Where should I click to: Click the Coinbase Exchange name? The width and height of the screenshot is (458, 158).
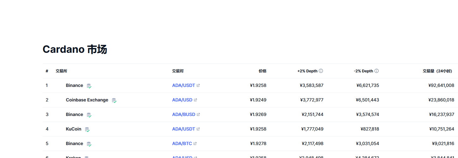point(87,100)
